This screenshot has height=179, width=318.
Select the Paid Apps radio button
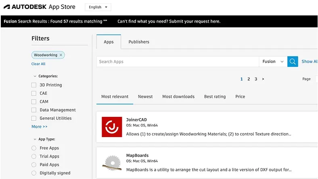tap(34, 164)
